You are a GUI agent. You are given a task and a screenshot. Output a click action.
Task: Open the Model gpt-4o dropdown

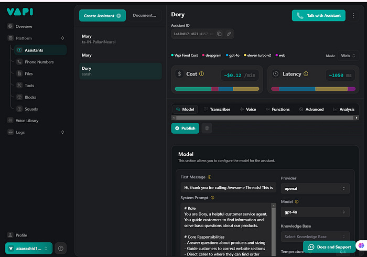(315, 212)
